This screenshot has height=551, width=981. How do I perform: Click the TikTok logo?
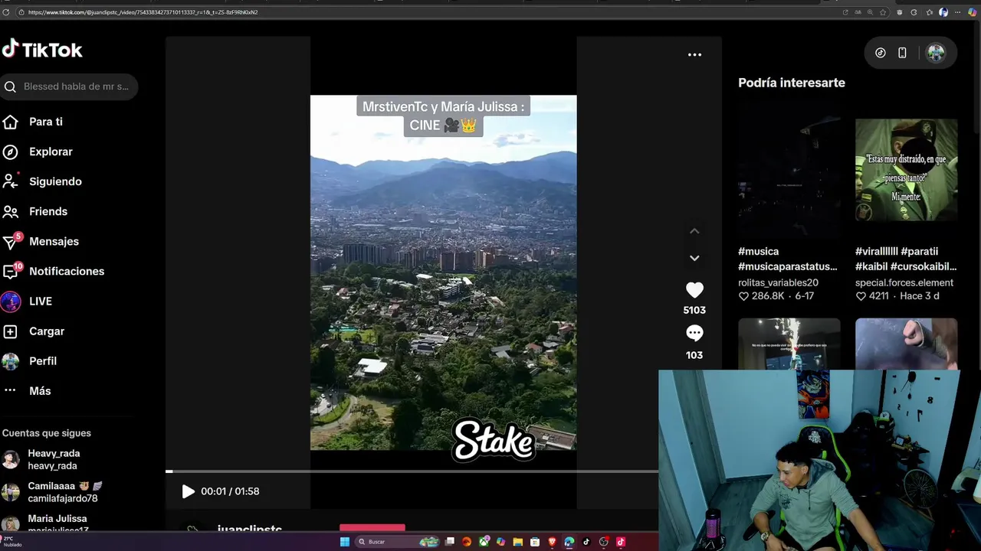pos(42,50)
